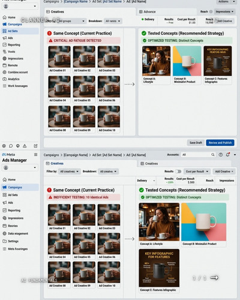Screen dimensions: 240x300
Task: Click the Review and Publish button
Action: pyautogui.click(x=220, y=143)
